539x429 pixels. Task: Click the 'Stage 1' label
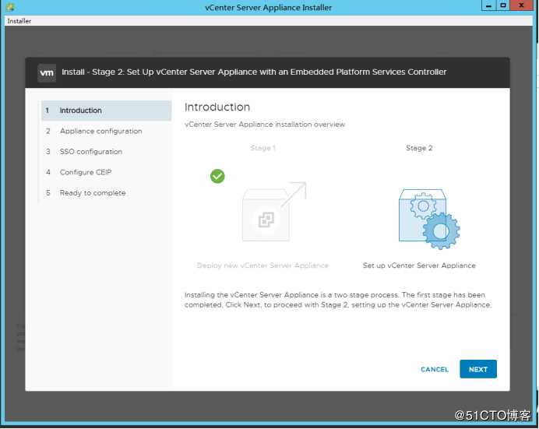click(x=263, y=148)
